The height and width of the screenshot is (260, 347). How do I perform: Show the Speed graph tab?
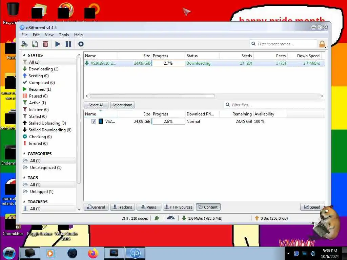click(312, 207)
